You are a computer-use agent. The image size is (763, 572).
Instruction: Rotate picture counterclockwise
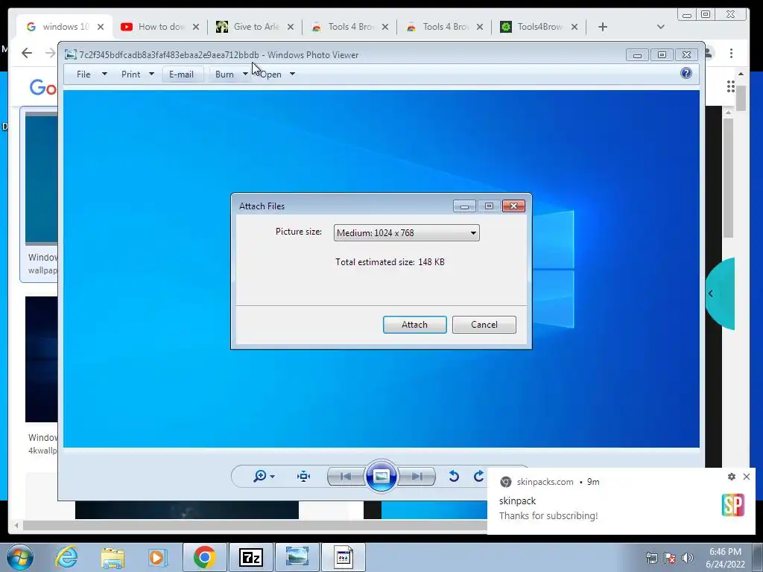coord(454,476)
